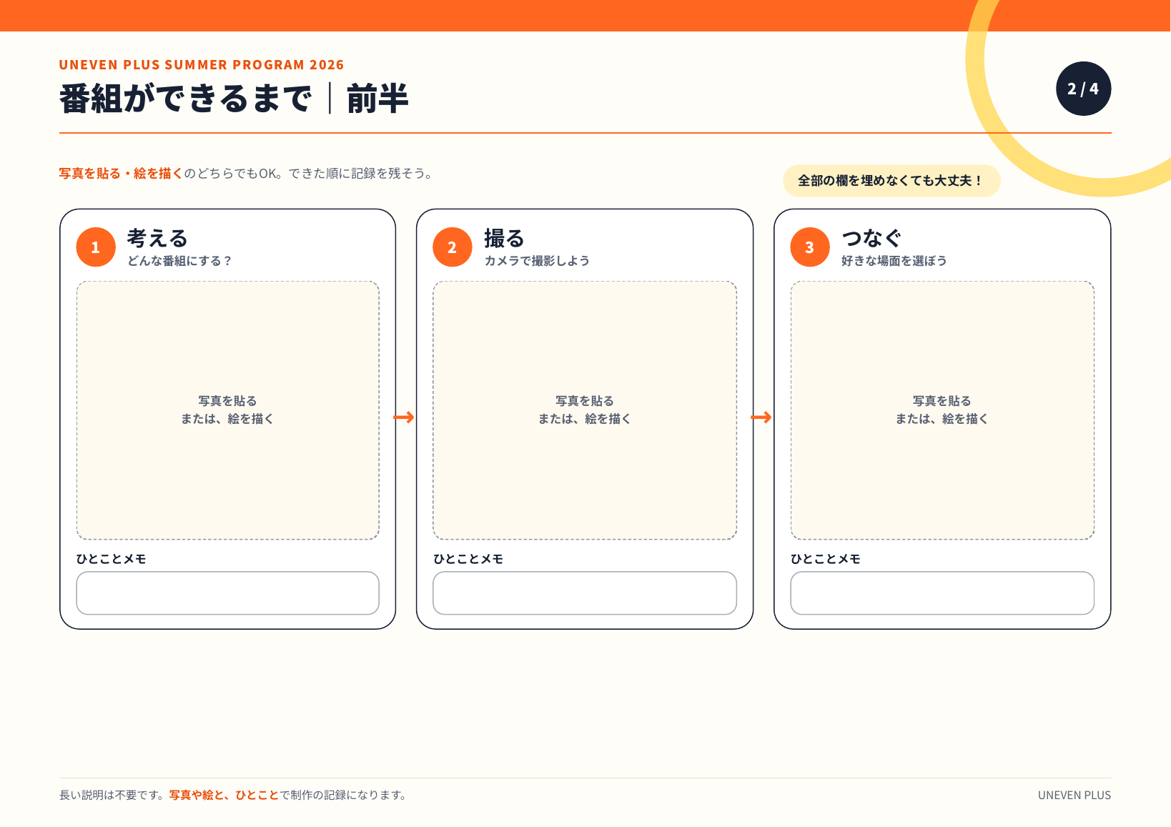This screenshot has width=1171, height=827.
Task: Click the 考える step title
Action: 157,238
